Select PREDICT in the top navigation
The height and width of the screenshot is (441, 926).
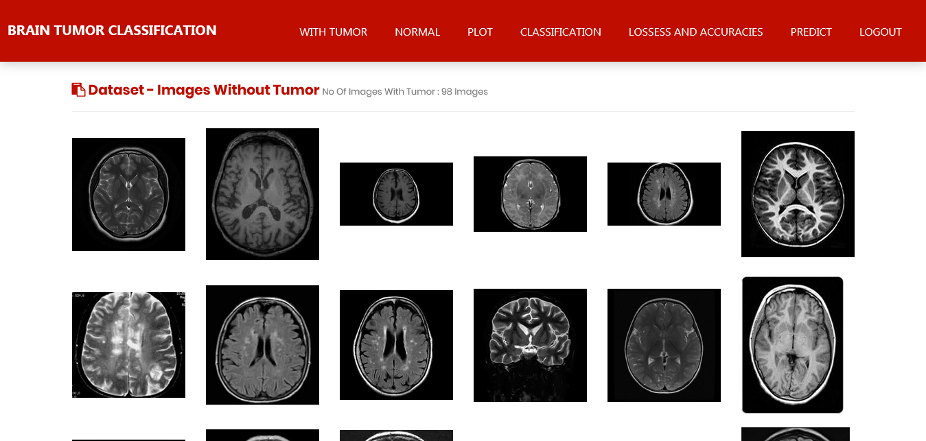point(811,32)
